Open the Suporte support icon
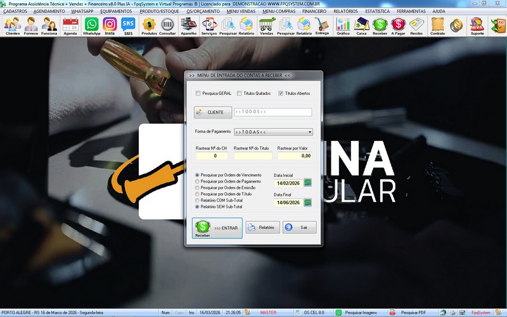This screenshot has width=507, height=317. point(477,26)
